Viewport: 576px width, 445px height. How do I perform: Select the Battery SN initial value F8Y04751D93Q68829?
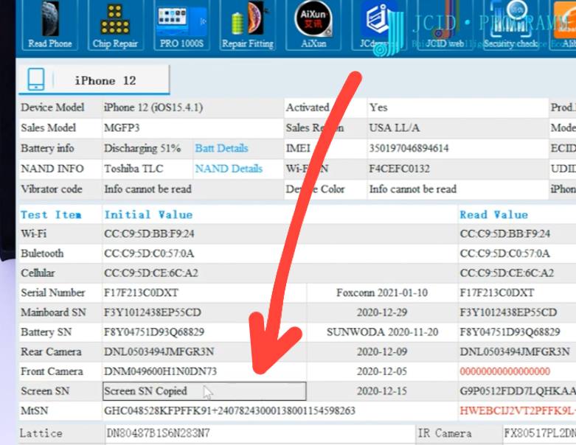154,332
